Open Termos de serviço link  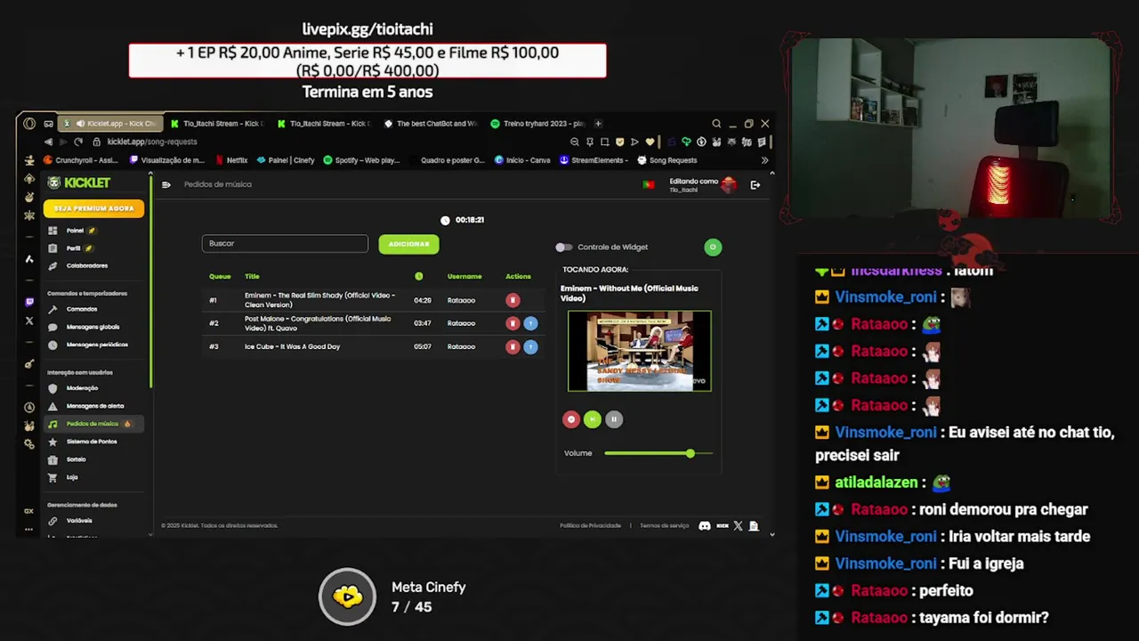tap(664, 526)
